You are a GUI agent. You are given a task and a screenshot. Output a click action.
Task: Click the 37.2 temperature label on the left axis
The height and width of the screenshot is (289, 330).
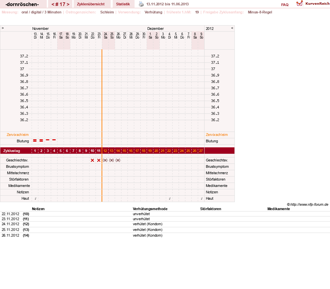[x=24, y=56]
